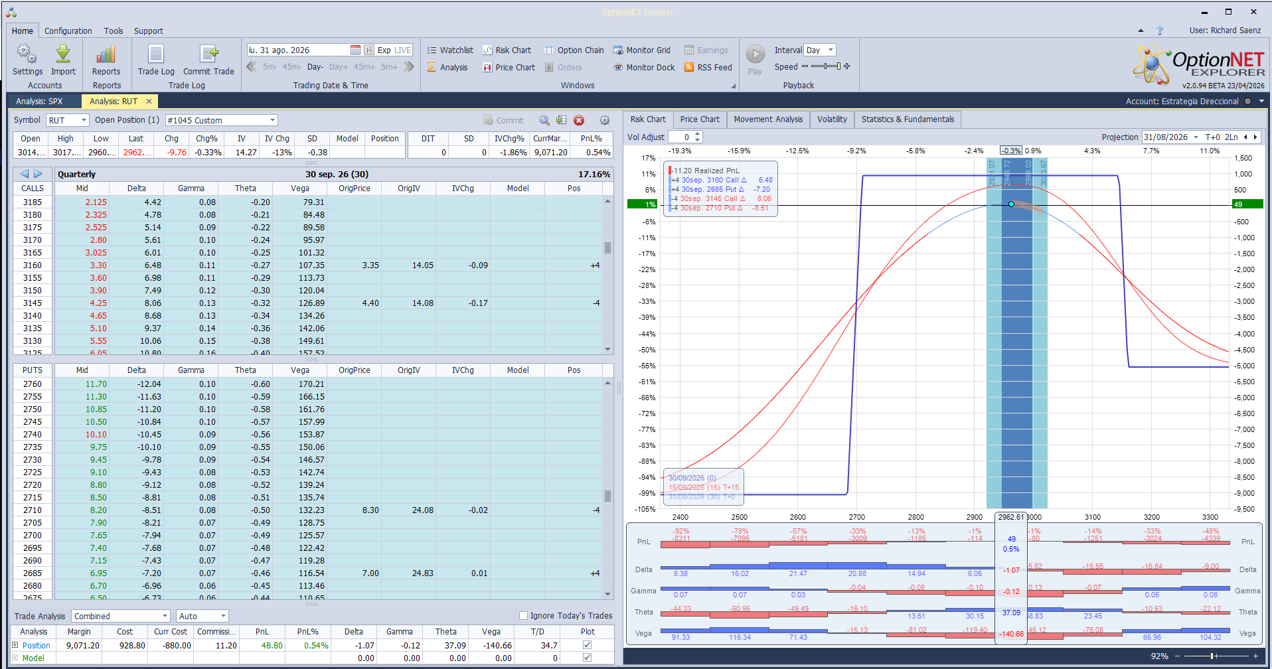Switch to the Analysis: SPX tab
The image size is (1272, 669).
click(39, 101)
